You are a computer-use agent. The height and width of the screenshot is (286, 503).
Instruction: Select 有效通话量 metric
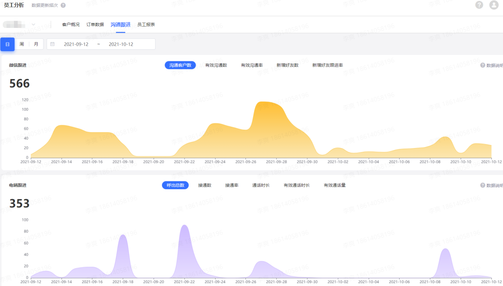coord(334,185)
